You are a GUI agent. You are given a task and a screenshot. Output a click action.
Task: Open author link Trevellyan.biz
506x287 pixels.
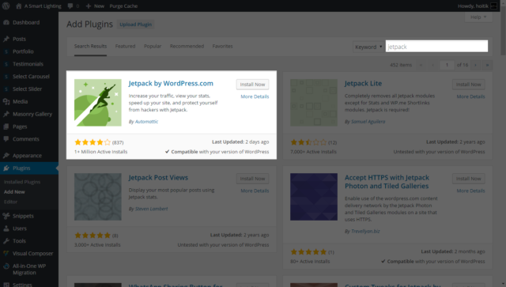point(365,231)
